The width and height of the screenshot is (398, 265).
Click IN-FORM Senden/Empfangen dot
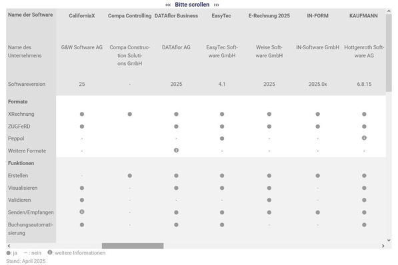(x=317, y=212)
